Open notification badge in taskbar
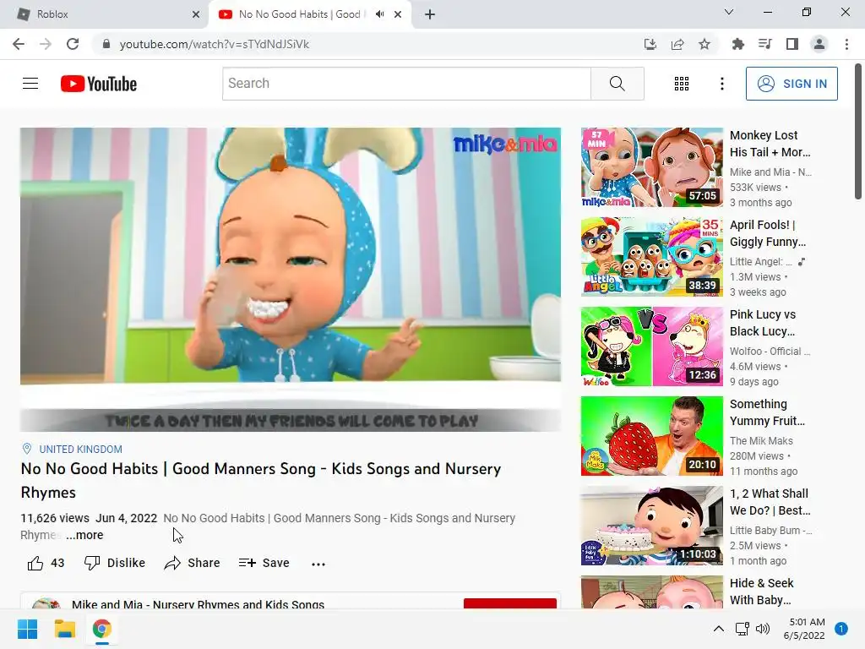865x649 pixels. click(841, 629)
